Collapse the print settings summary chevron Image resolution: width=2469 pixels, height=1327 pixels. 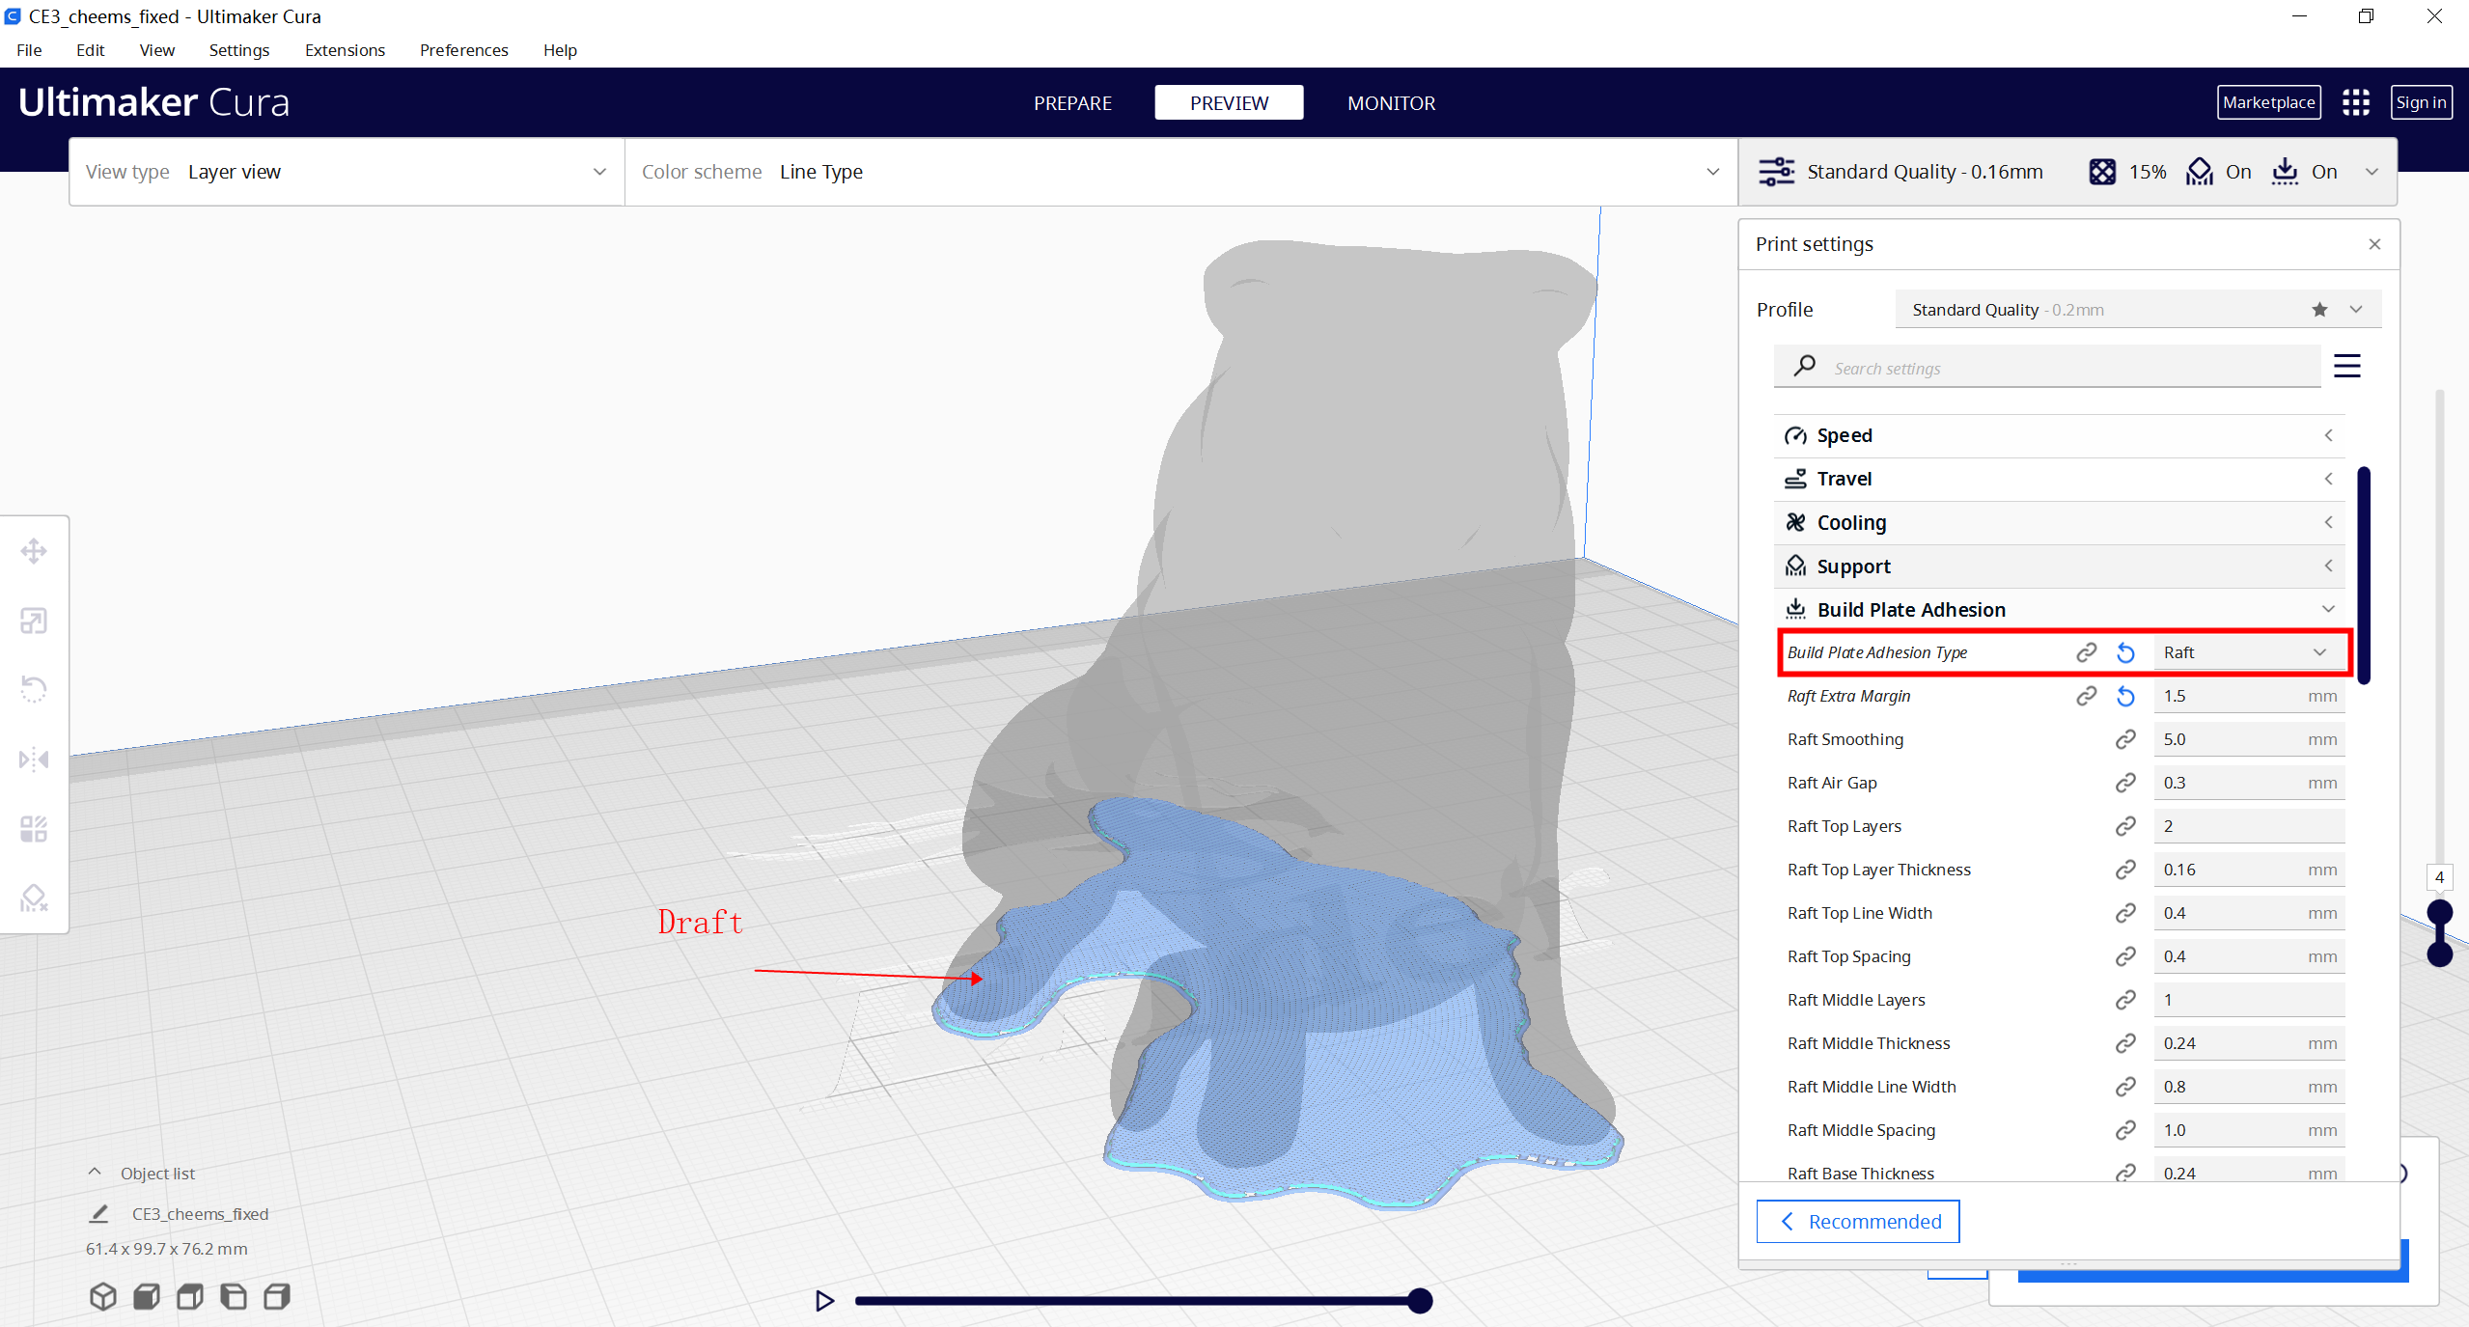pyautogui.click(x=2372, y=172)
